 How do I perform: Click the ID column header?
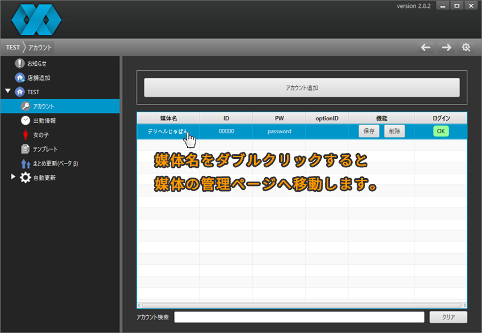click(226, 118)
